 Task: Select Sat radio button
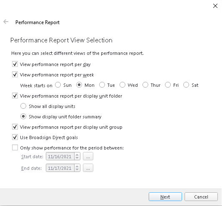pyautogui.click(x=186, y=85)
